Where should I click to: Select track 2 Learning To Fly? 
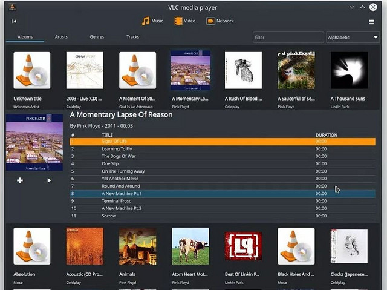pyautogui.click(x=223, y=149)
